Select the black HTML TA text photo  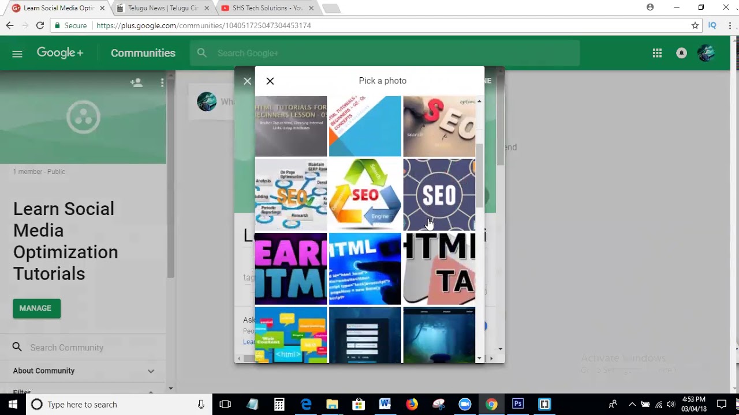439,269
